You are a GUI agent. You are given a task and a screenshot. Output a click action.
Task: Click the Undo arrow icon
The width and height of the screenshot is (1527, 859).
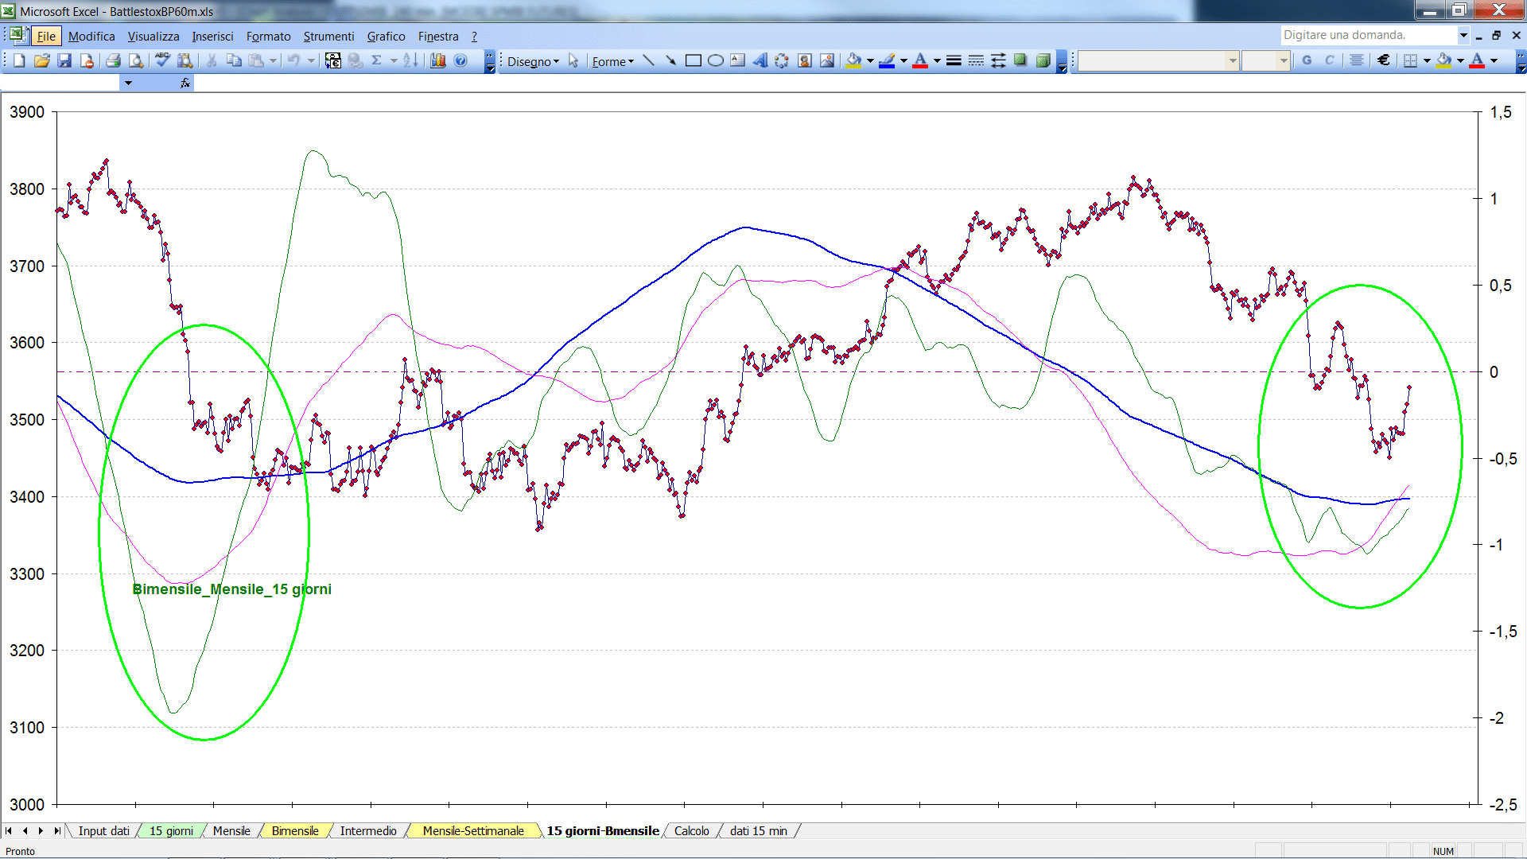pos(293,60)
